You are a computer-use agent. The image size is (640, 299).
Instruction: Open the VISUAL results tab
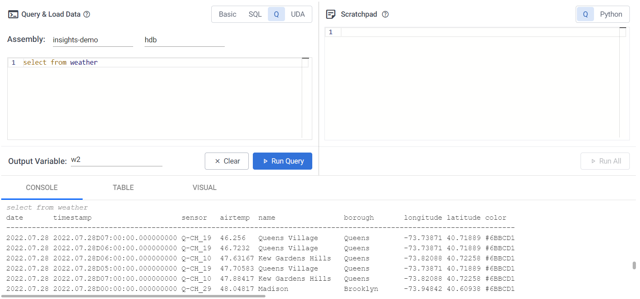tap(204, 188)
